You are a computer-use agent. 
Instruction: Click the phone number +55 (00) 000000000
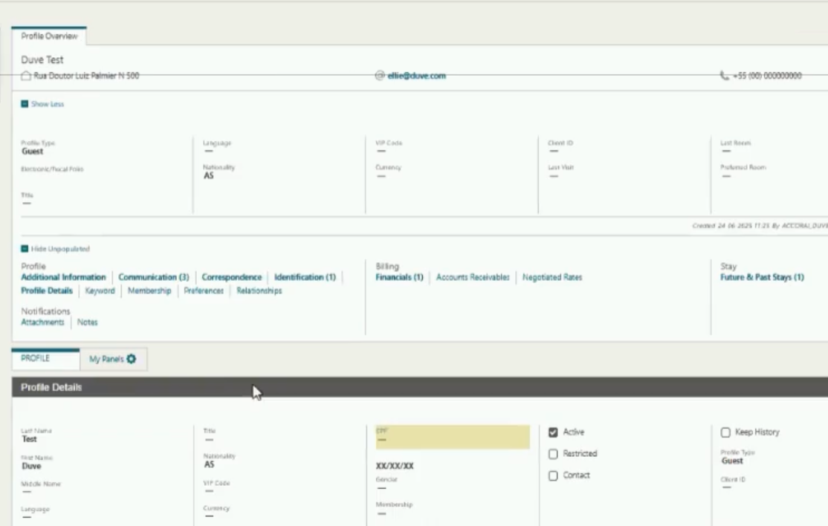tap(767, 76)
